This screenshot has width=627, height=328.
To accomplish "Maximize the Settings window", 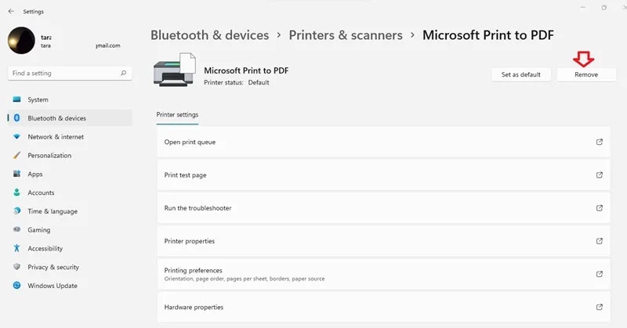I will [x=603, y=7].
